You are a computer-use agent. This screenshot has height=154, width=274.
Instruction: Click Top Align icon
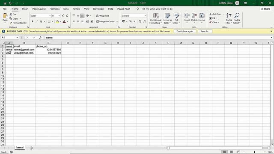pos(74,15)
